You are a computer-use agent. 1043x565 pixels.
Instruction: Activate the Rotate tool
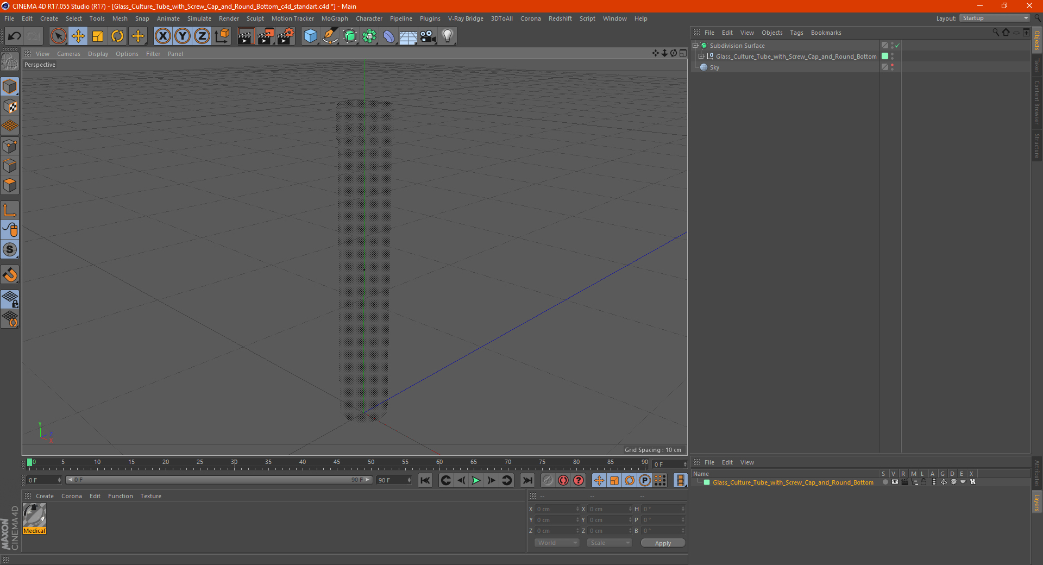117,36
